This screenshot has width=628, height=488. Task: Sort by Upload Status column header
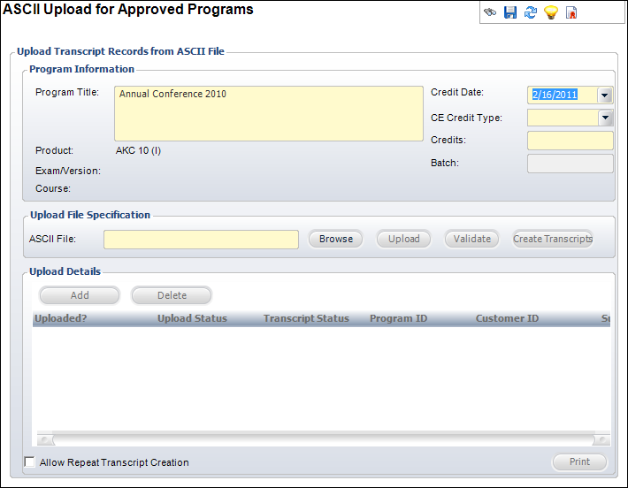tap(192, 318)
